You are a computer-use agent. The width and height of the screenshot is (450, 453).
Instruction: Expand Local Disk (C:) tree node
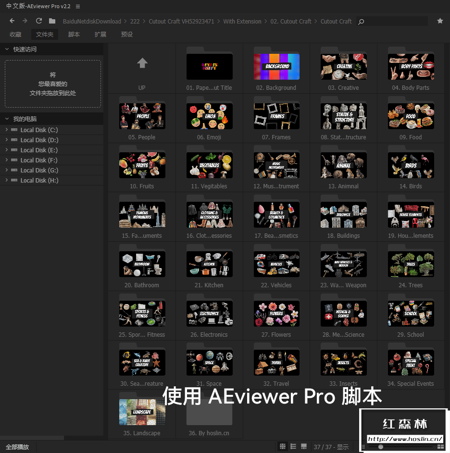coord(7,130)
